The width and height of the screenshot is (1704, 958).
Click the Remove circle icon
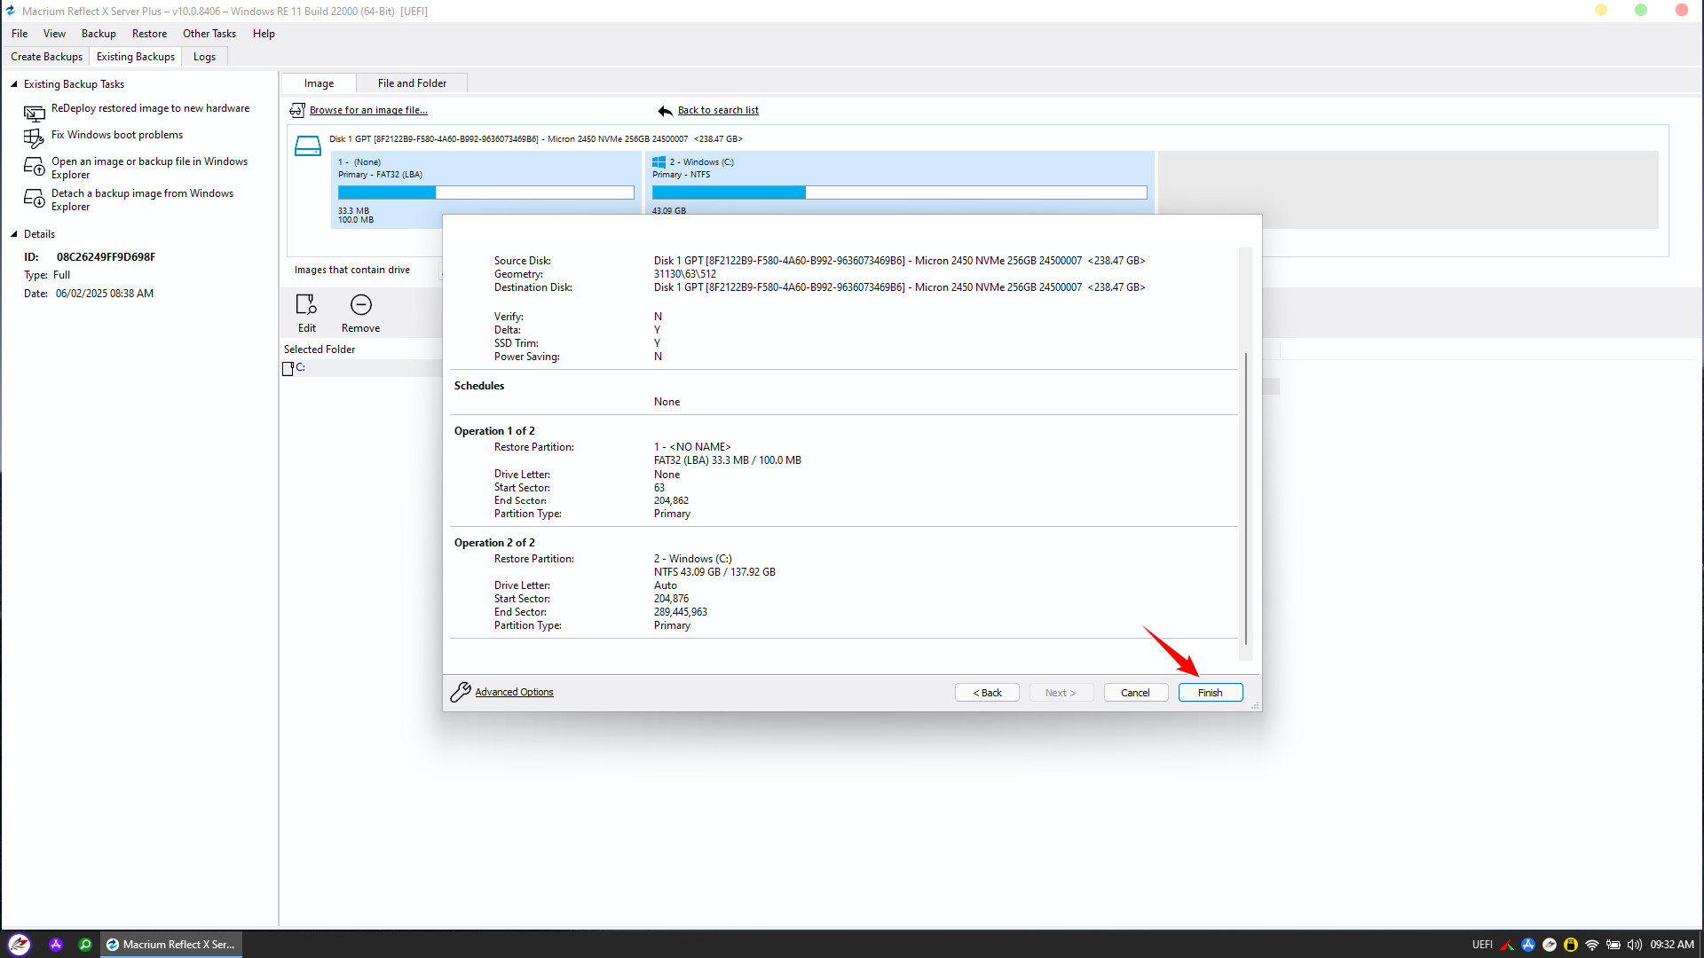coord(360,305)
